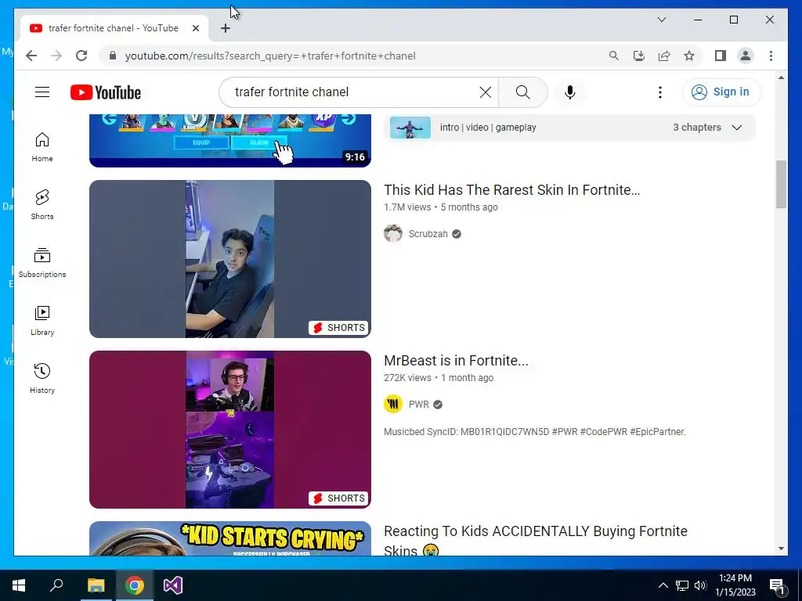
Task: Open the 9:16 video thumbnail
Action: click(x=230, y=141)
